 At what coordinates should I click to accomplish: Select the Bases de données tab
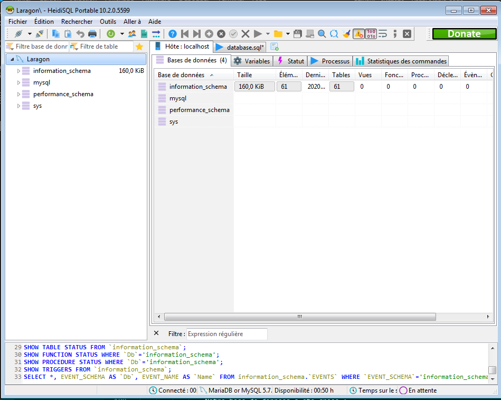[192, 60]
